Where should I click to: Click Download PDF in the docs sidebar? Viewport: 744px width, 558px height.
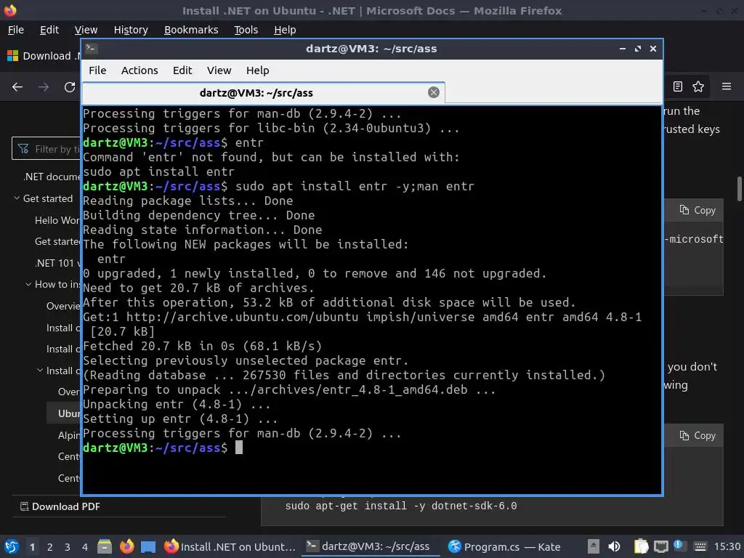coord(60,506)
